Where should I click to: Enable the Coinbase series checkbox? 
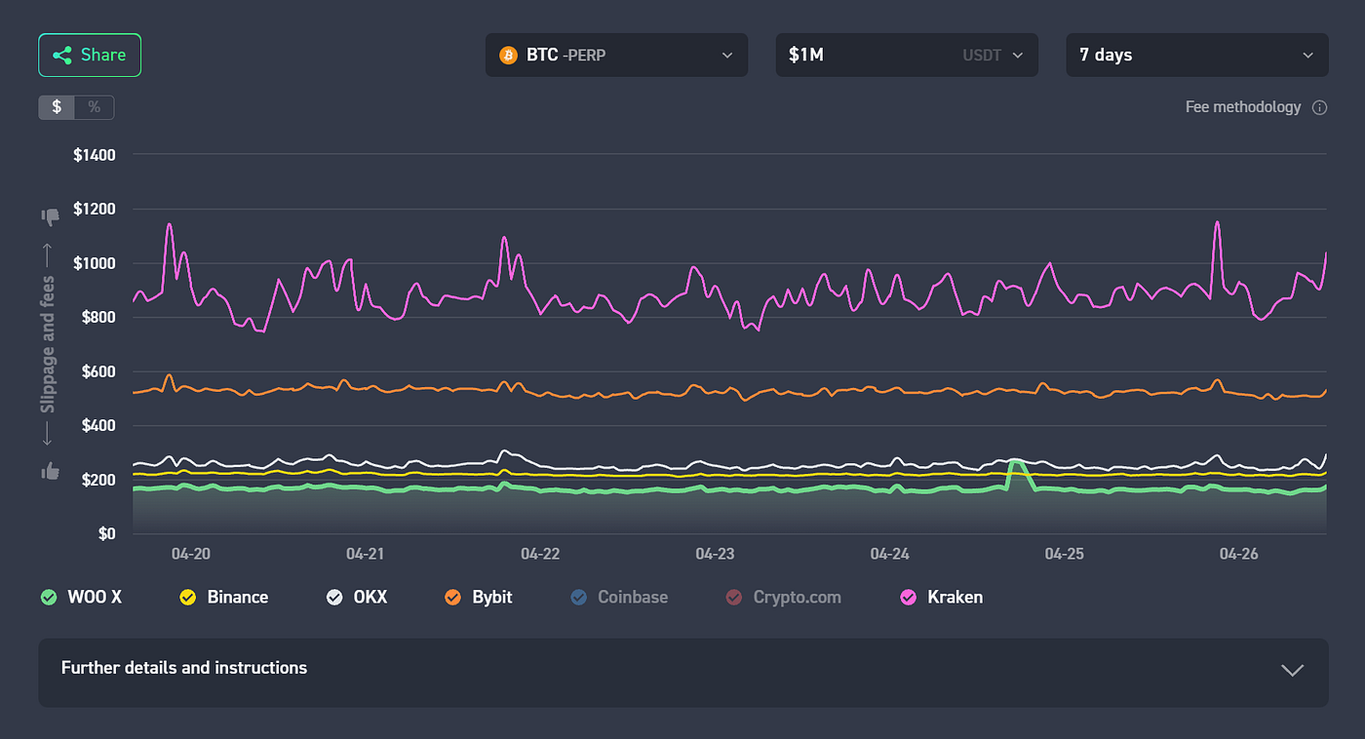(578, 598)
